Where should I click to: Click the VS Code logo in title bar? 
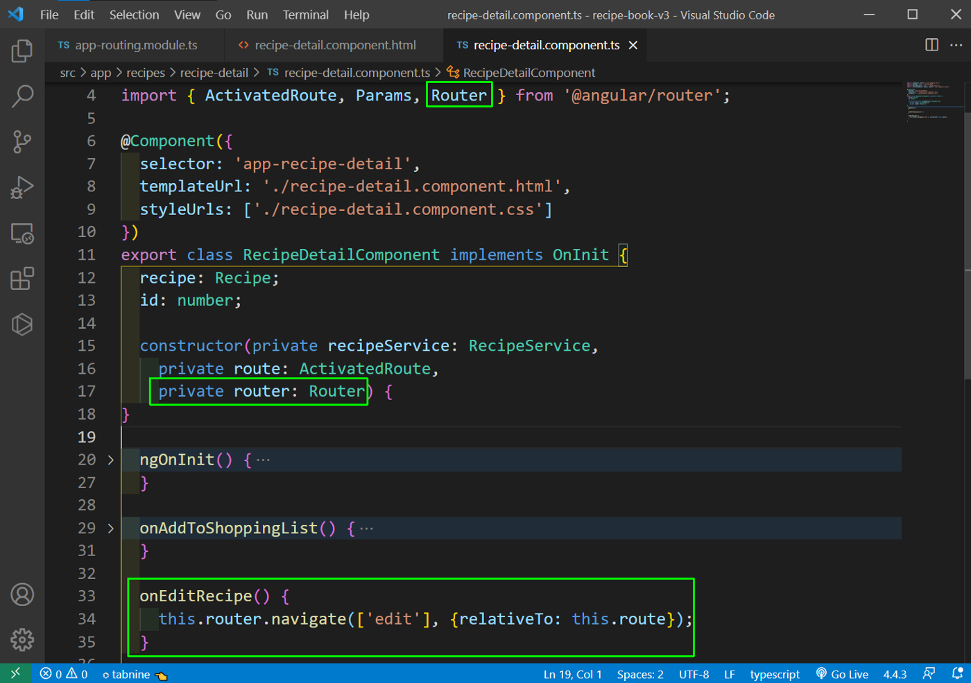click(15, 15)
